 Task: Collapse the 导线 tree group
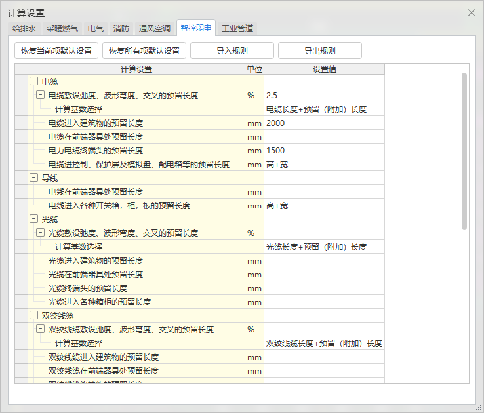click(x=33, y=178)
